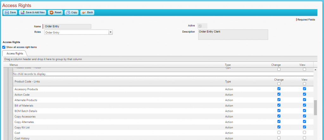Open the Roles dropdown arrow
This screenshot has width=324, height=140.
pyautogui.click(x=110, y=32)
